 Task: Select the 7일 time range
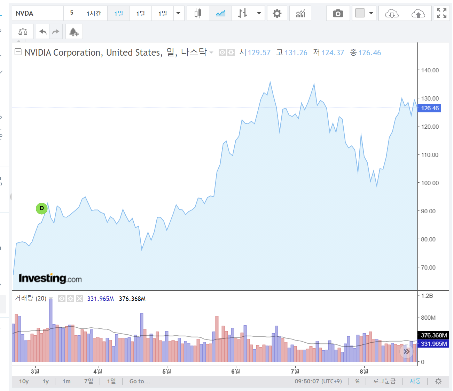coord(88,381)
